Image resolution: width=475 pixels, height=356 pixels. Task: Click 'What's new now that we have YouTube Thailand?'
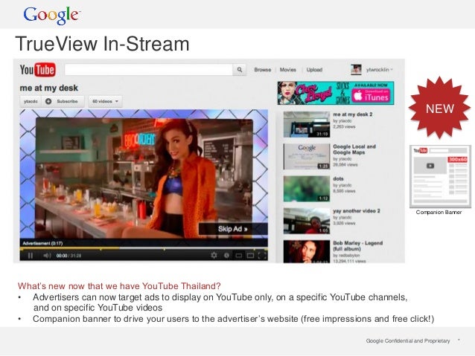[x=119, y=286]
